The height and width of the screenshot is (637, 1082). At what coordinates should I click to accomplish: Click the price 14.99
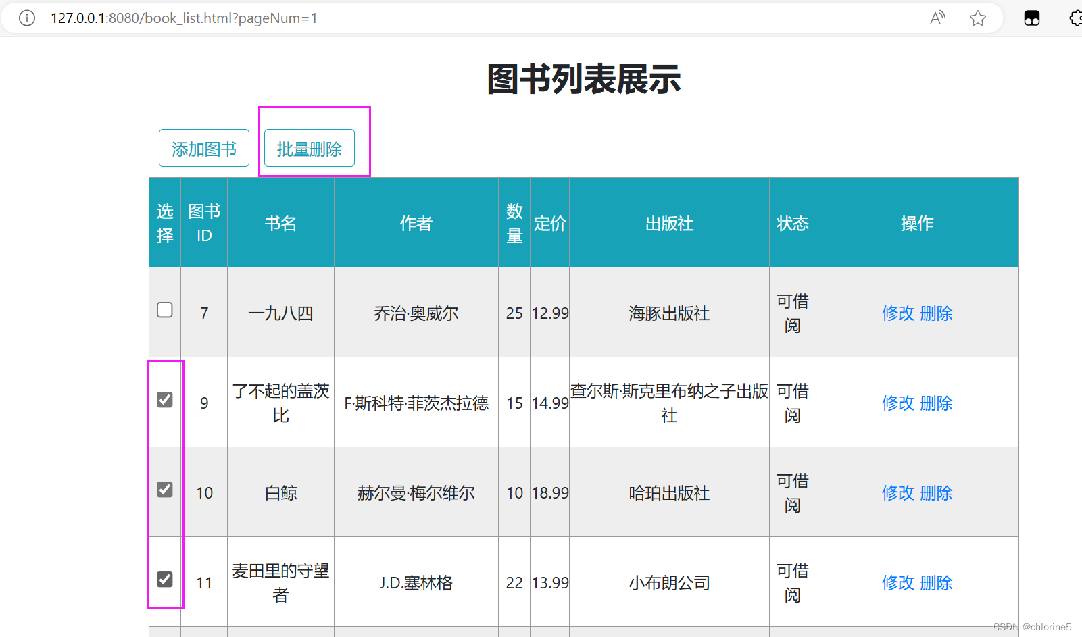click(550, 403)
